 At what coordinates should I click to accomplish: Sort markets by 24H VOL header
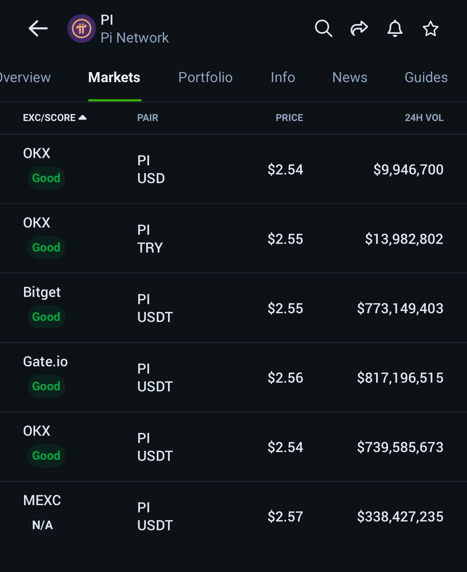424,118
